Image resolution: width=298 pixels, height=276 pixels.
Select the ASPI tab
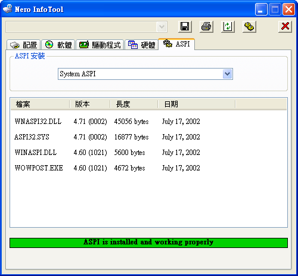176,44
